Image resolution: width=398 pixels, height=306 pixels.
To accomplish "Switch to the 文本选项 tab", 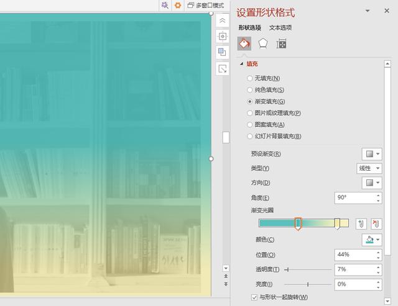I will [280, 27].
